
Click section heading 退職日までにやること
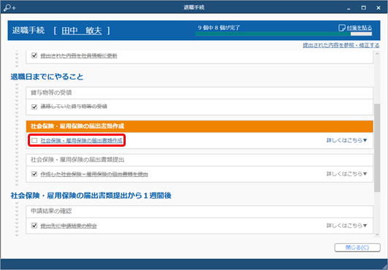point(47,77)
